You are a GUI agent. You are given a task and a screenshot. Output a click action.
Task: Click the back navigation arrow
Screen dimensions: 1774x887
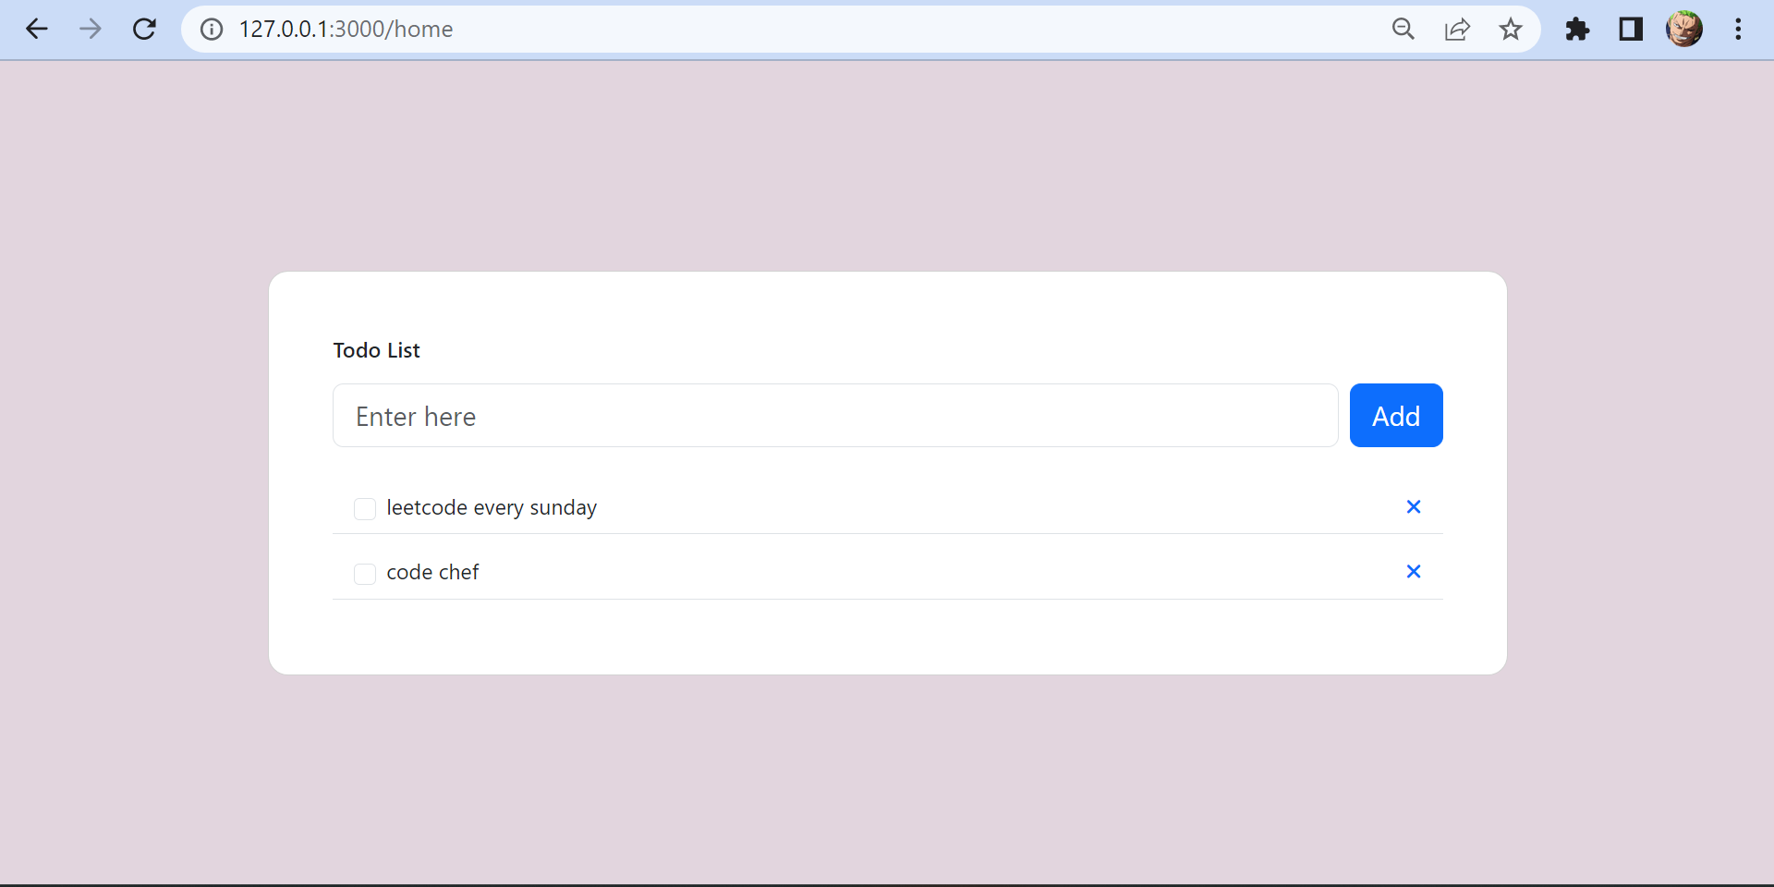(37, 29)
